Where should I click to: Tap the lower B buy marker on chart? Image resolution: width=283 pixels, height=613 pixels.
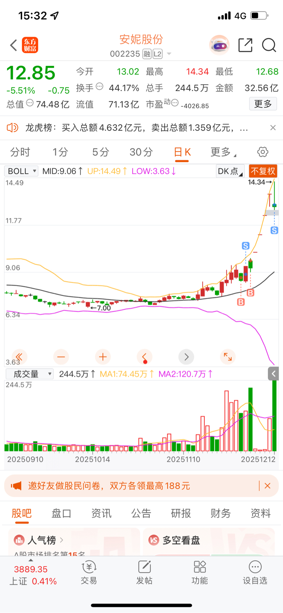241,302
